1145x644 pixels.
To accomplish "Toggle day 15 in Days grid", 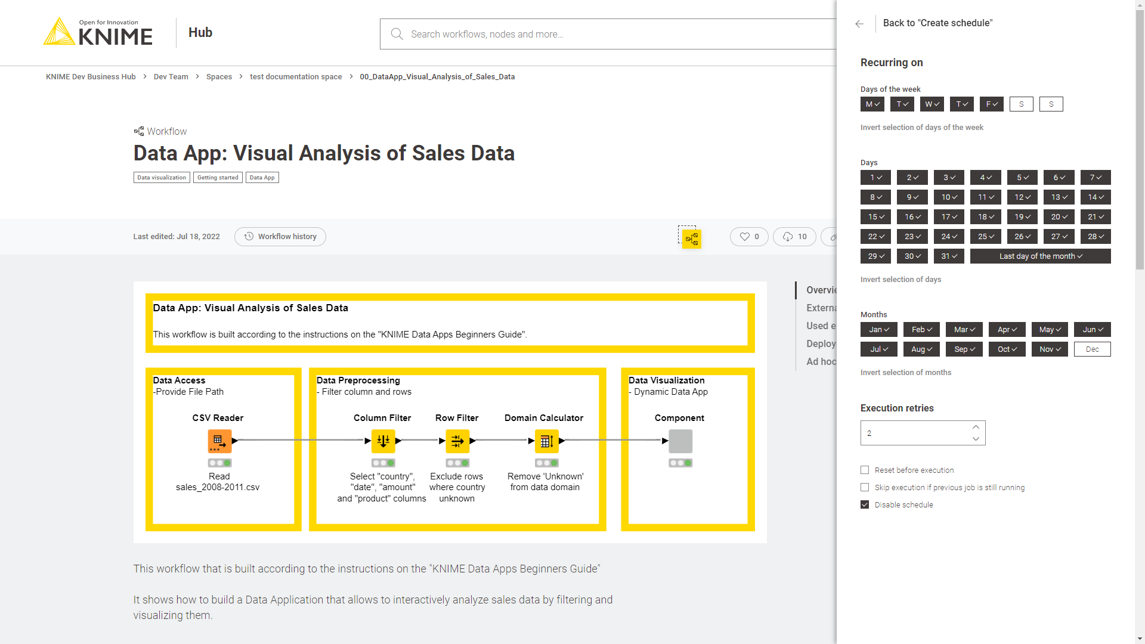I will tap(875, 217).
